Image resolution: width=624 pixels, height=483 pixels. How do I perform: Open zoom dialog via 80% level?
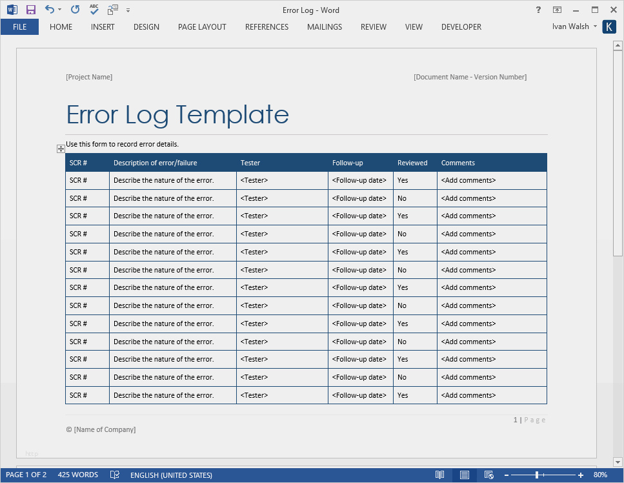600,475
